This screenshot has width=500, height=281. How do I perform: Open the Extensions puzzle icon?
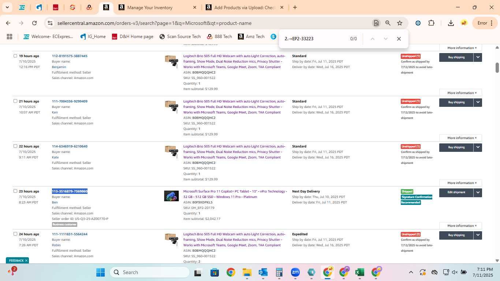431,23
